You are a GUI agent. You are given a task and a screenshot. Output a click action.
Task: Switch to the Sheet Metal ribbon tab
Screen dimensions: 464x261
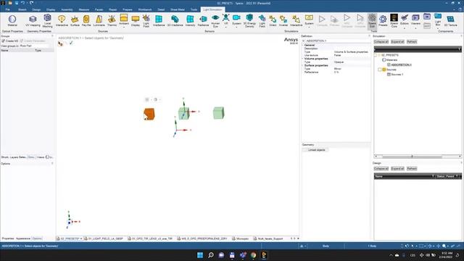178,9
